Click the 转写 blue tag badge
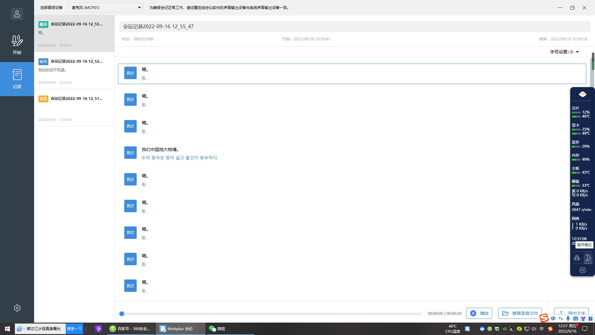 pyautogui.click(x=43, y=61)
